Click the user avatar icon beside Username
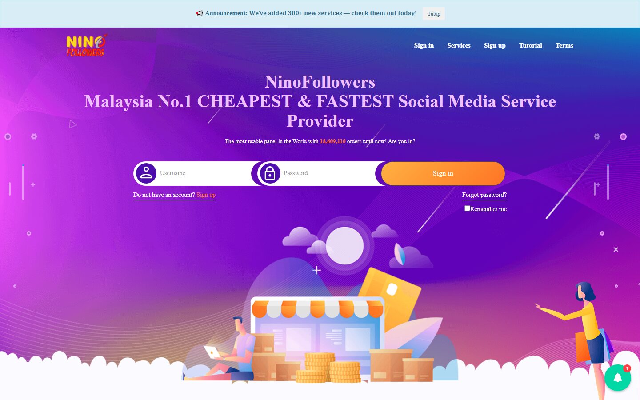640x400 pixels. [146, 173]
